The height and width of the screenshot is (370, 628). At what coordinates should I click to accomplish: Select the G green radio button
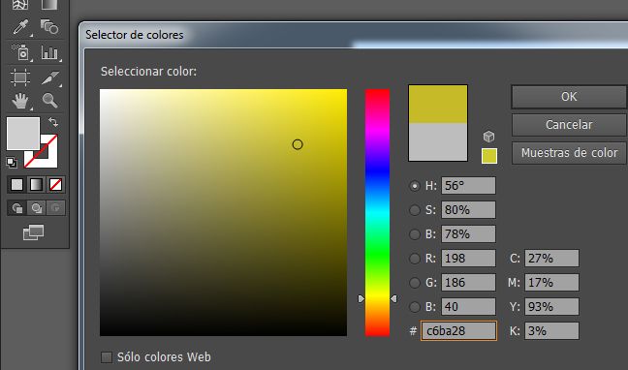tap(415, 283)
